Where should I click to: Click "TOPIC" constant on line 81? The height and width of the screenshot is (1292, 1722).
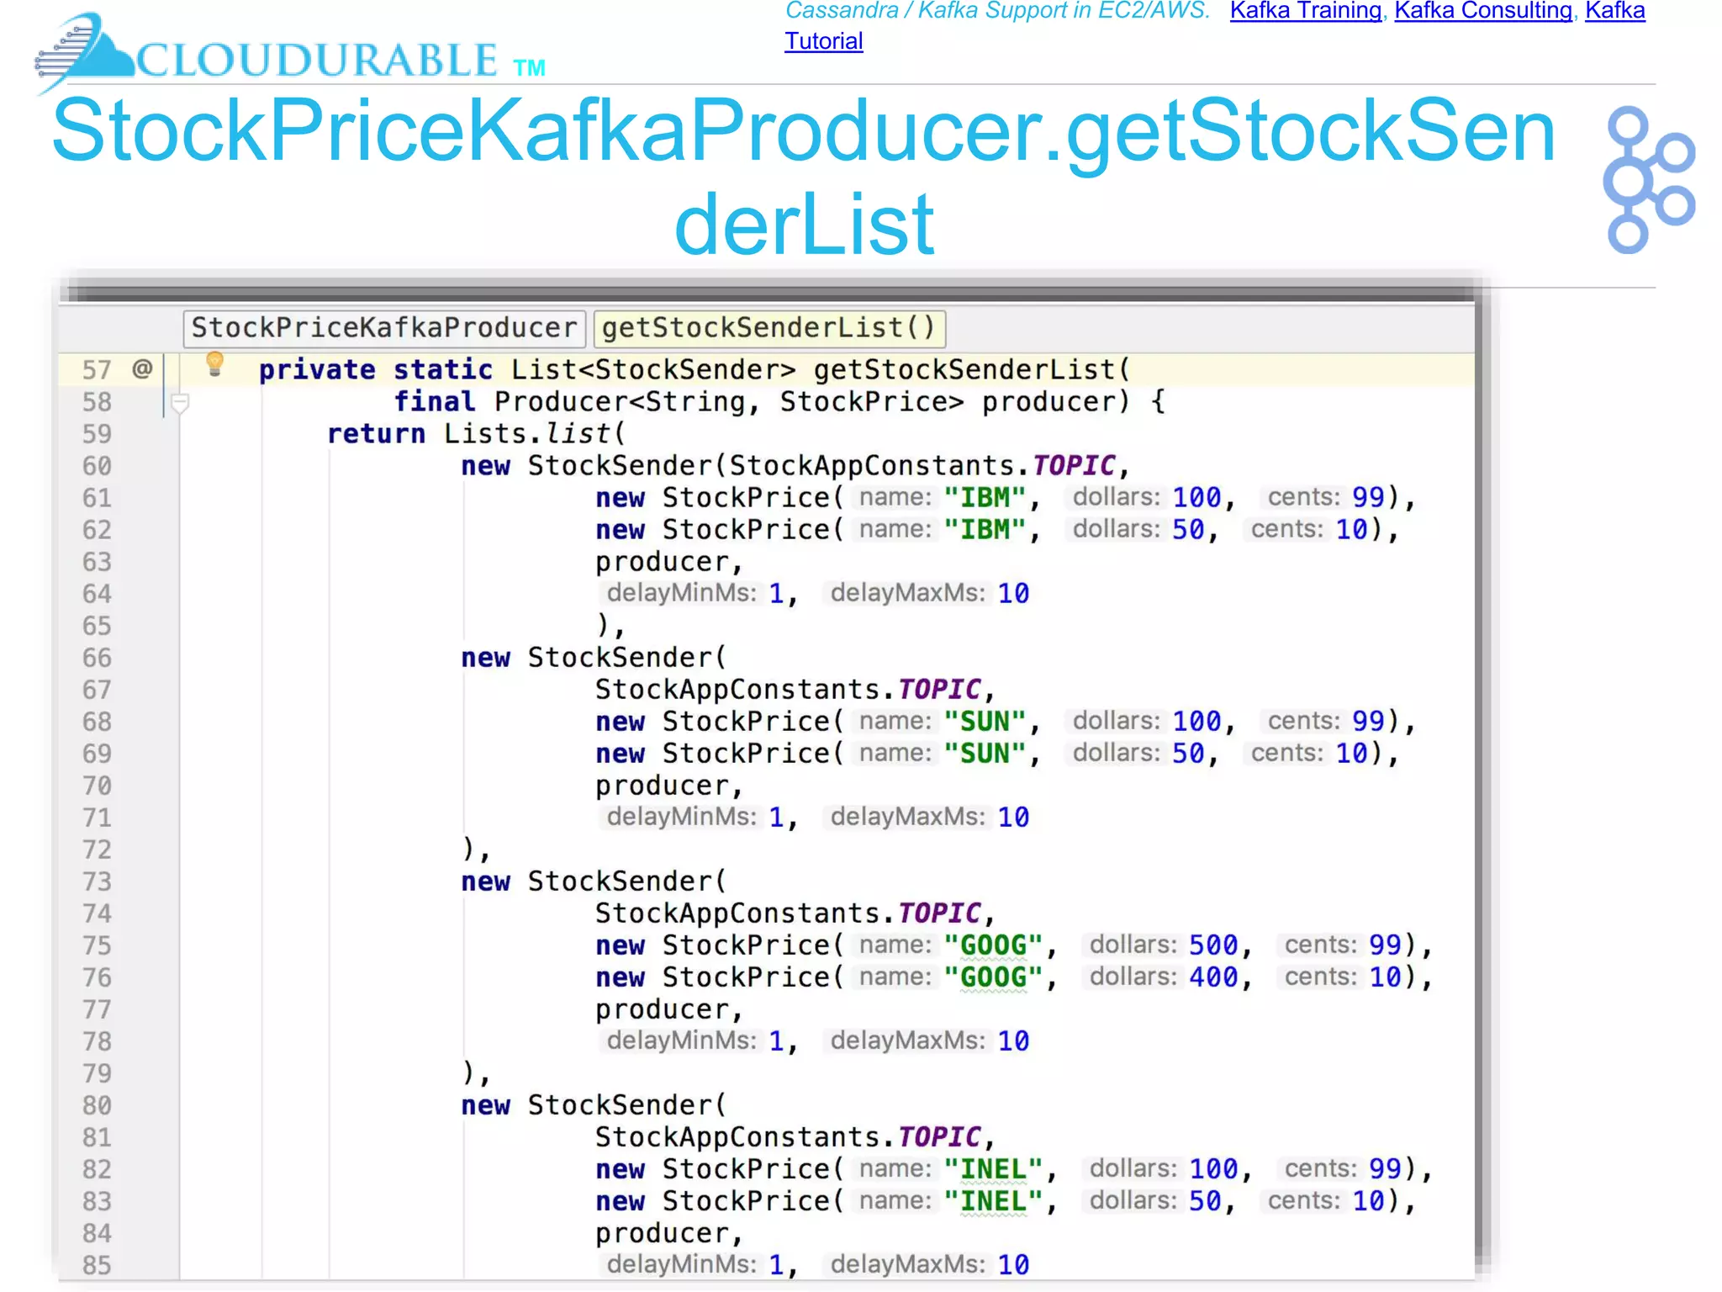tap(939, 1137)
